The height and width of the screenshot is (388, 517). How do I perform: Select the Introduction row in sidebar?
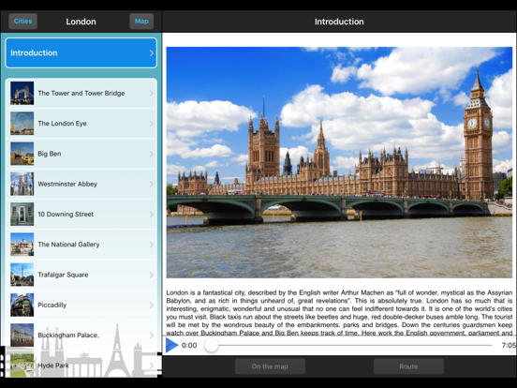pos(81,52)
